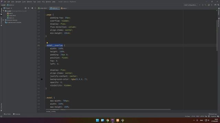Click the Favorites vertical tool tab

(x=1, y=107)
